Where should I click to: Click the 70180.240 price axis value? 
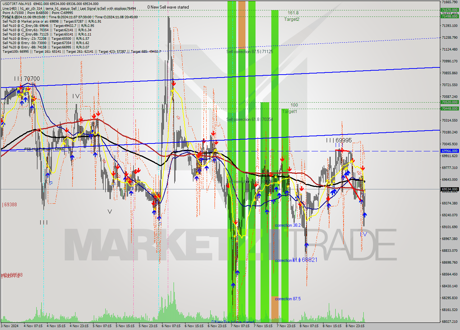[450, 132]
